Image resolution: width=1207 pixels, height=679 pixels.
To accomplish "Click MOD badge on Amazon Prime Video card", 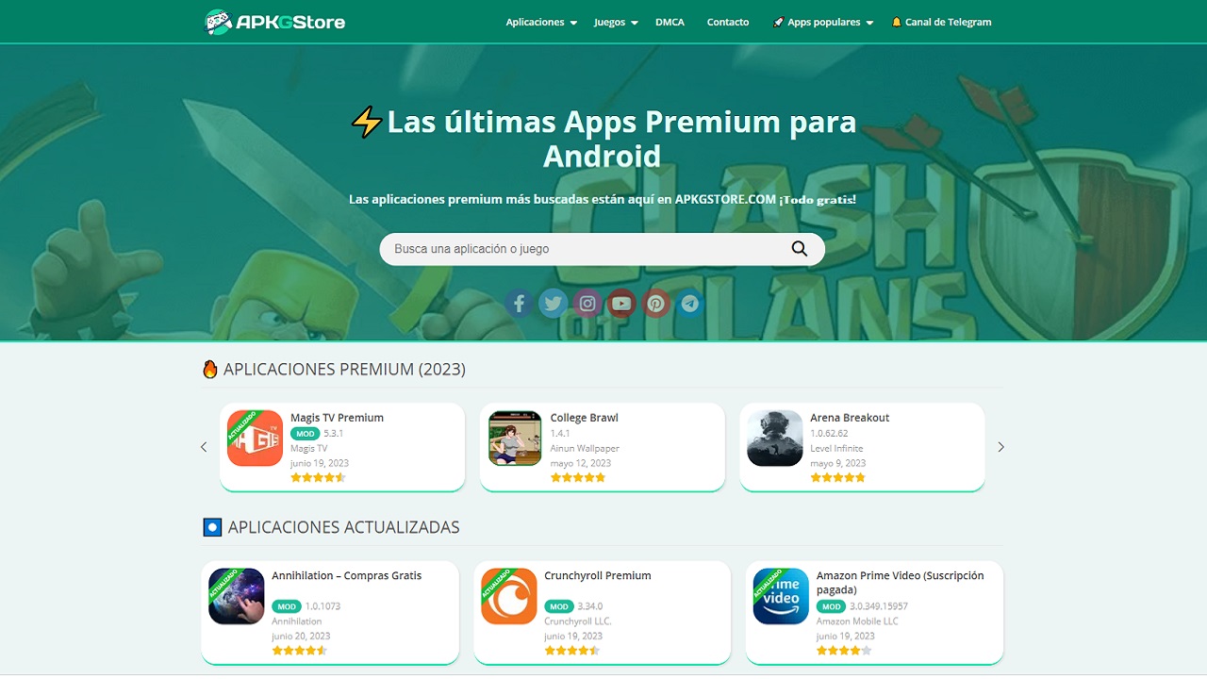I will (831, 606).
